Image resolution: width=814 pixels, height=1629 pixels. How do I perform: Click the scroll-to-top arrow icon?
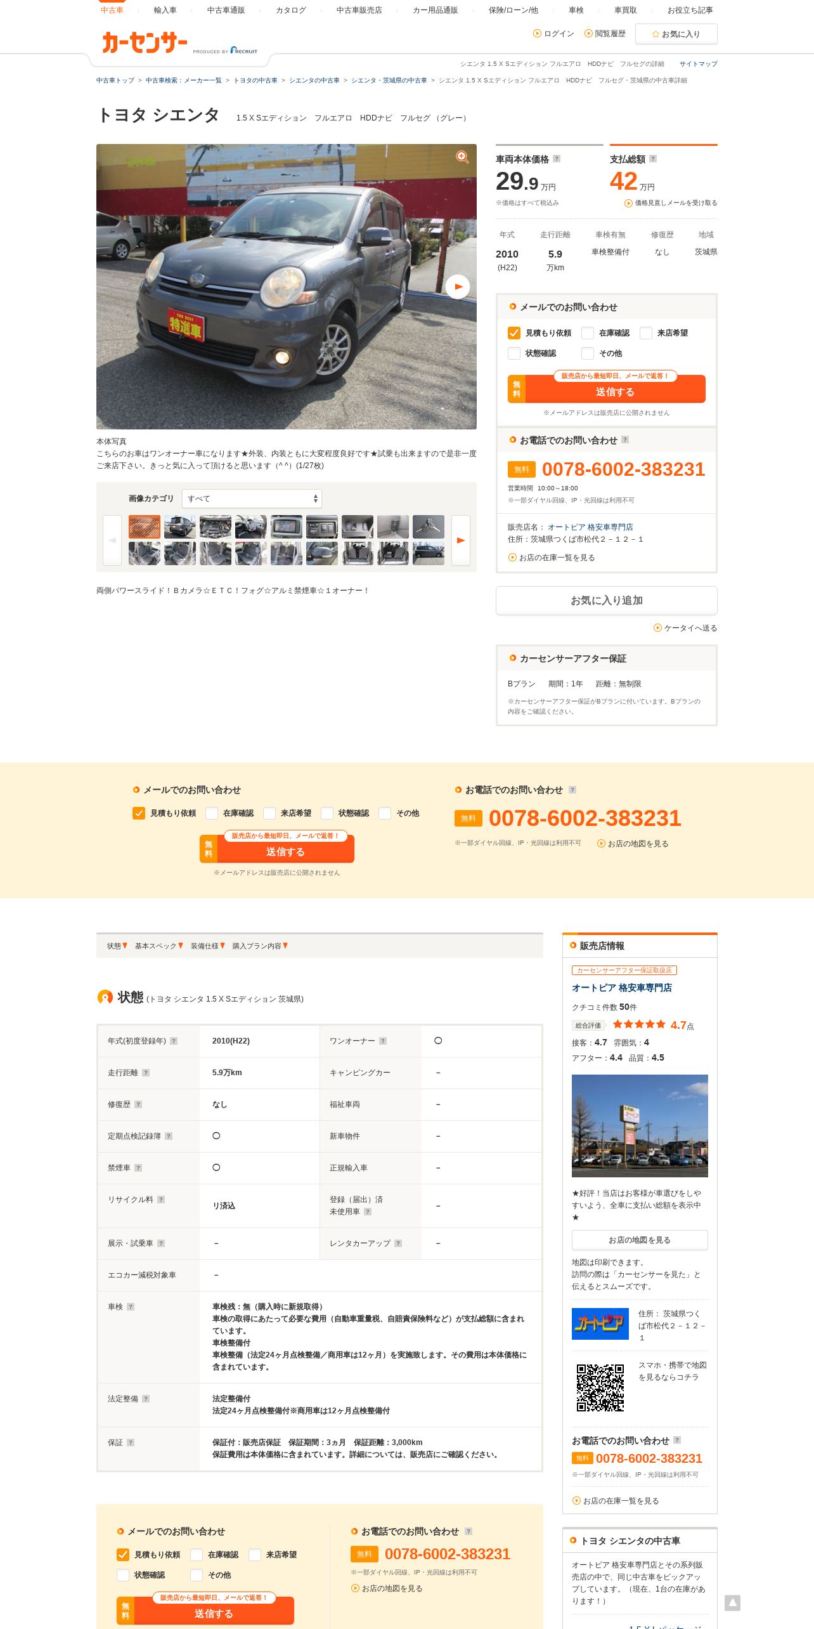pos(732,1603)
